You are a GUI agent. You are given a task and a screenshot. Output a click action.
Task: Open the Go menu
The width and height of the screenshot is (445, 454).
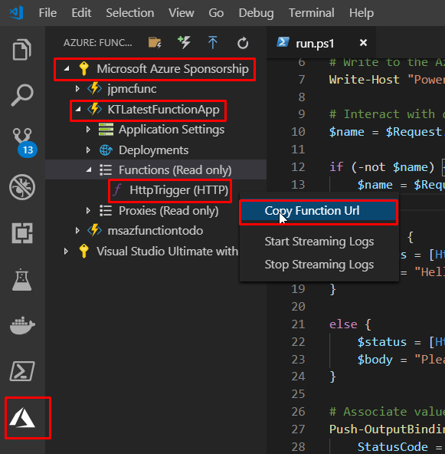tap(216, 13)
